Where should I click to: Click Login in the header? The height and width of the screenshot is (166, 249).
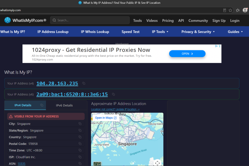(235, 21)
